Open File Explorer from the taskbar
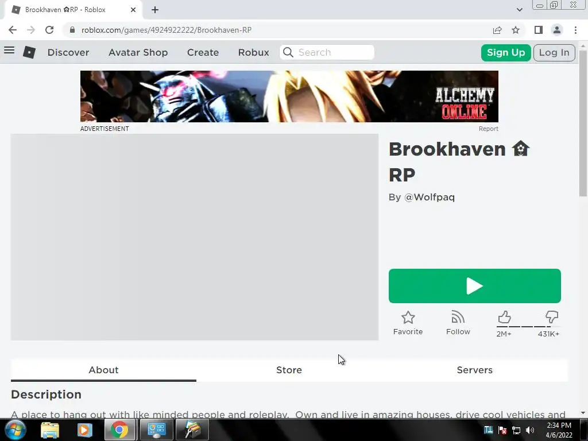Image resolution: width=588 pixels, height=441 pixels. click(50, 430)
